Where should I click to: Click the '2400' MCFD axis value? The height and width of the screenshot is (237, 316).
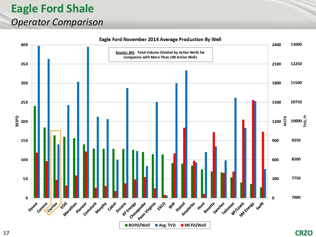(276, 45)
